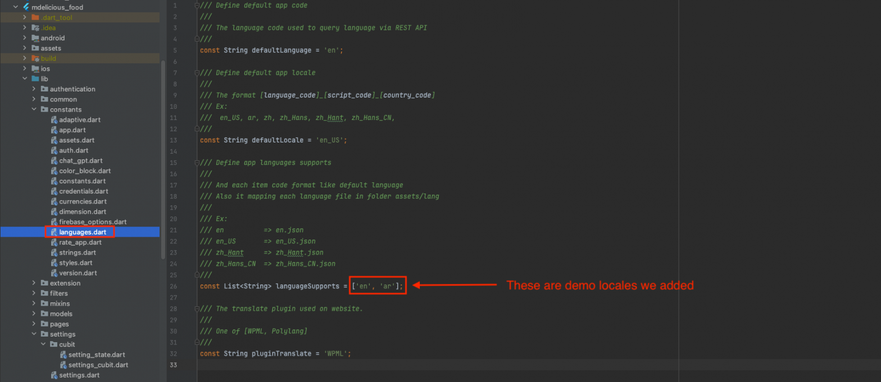Click the .idea folder icon
881x382 pixels.
(35, 28)
